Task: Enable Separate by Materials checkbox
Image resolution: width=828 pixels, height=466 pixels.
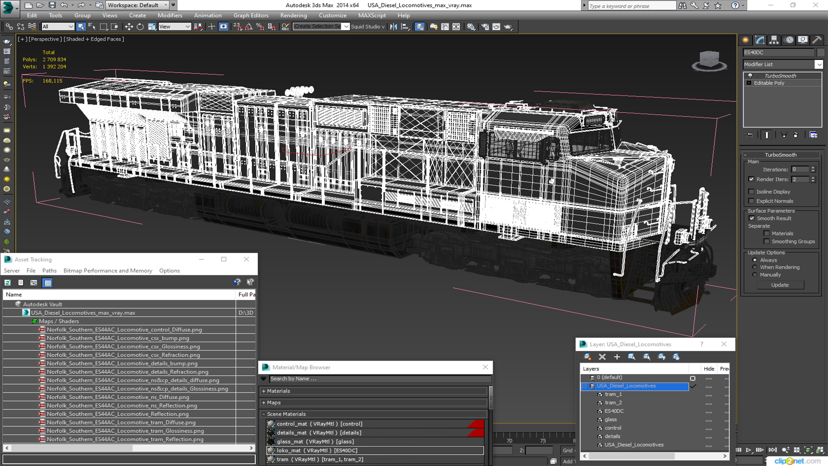Action: (766, 233)
